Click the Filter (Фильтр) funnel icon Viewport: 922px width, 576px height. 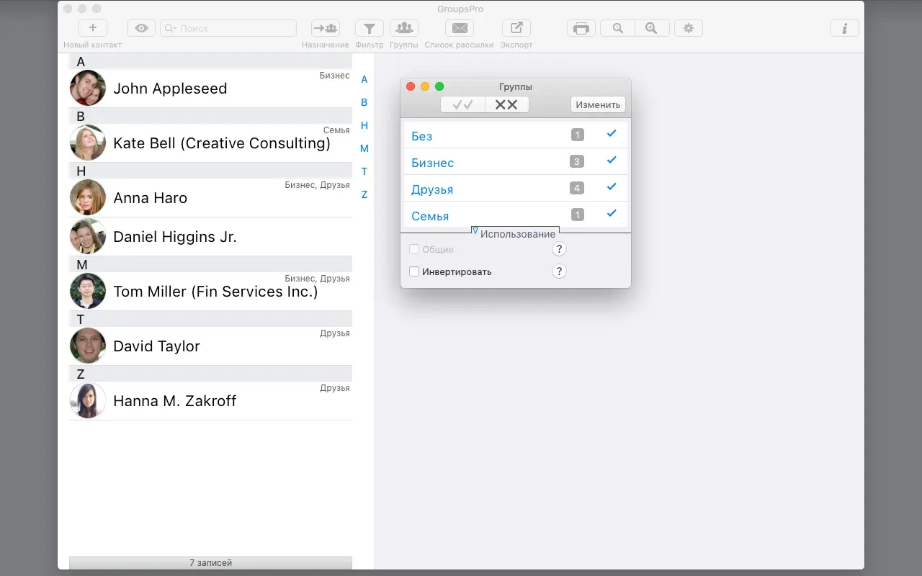click(x=369, y=28)
